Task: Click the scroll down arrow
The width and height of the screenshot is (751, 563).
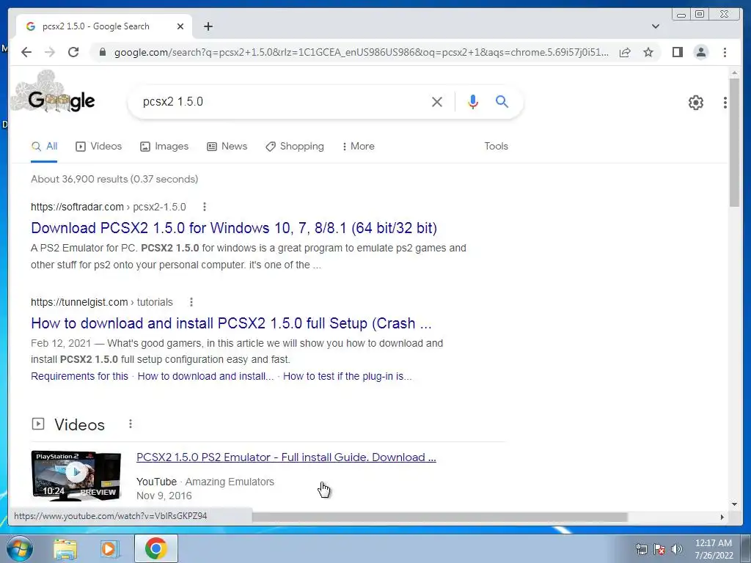Action: pos(734,504)
